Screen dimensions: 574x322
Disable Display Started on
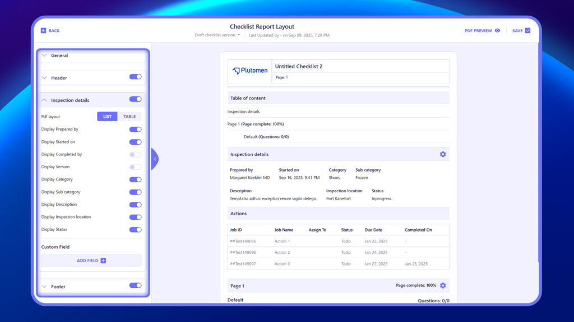tap(135, 142)
